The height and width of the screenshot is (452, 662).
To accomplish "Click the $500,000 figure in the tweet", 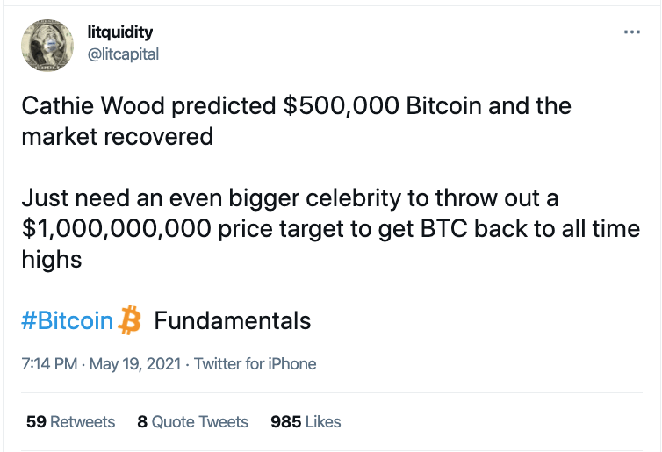I will click(x=335, y=107).
